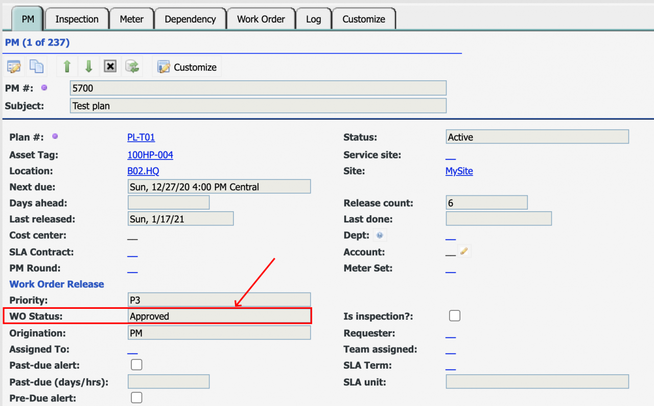Click the toolbar Customize button
The image size is (654, 406).
pos(187,67)
